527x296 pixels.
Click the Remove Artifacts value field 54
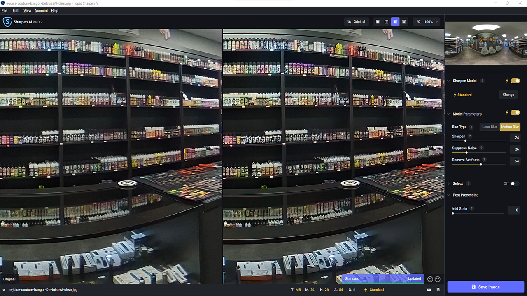(x=515, y=161)
